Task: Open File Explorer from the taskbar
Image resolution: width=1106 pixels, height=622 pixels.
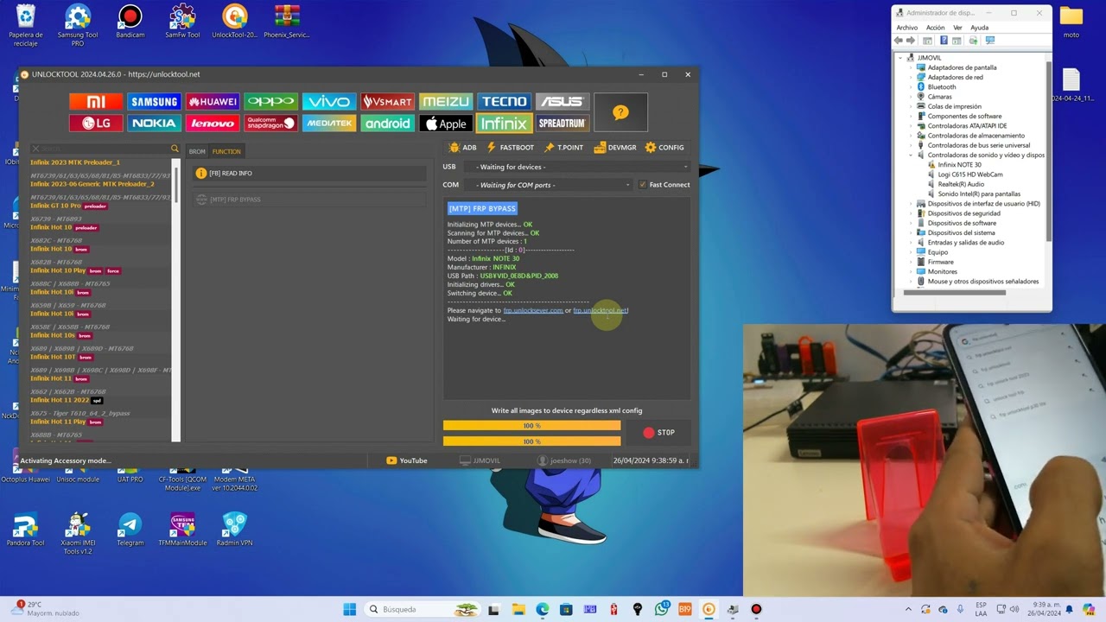Action: click(x=518, y=609)
